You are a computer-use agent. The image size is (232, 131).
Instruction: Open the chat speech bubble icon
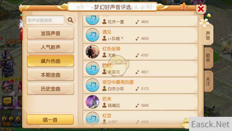[7, 101]
